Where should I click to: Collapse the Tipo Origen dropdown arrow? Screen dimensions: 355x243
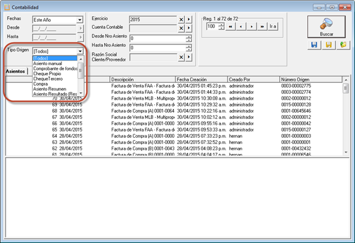click(80, 51)
